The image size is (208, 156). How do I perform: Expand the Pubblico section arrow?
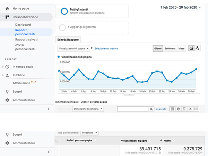(3, 75)
